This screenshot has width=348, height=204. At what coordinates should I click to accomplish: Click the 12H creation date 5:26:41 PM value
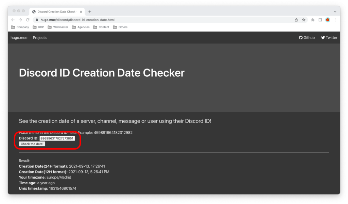pos(89,172)
